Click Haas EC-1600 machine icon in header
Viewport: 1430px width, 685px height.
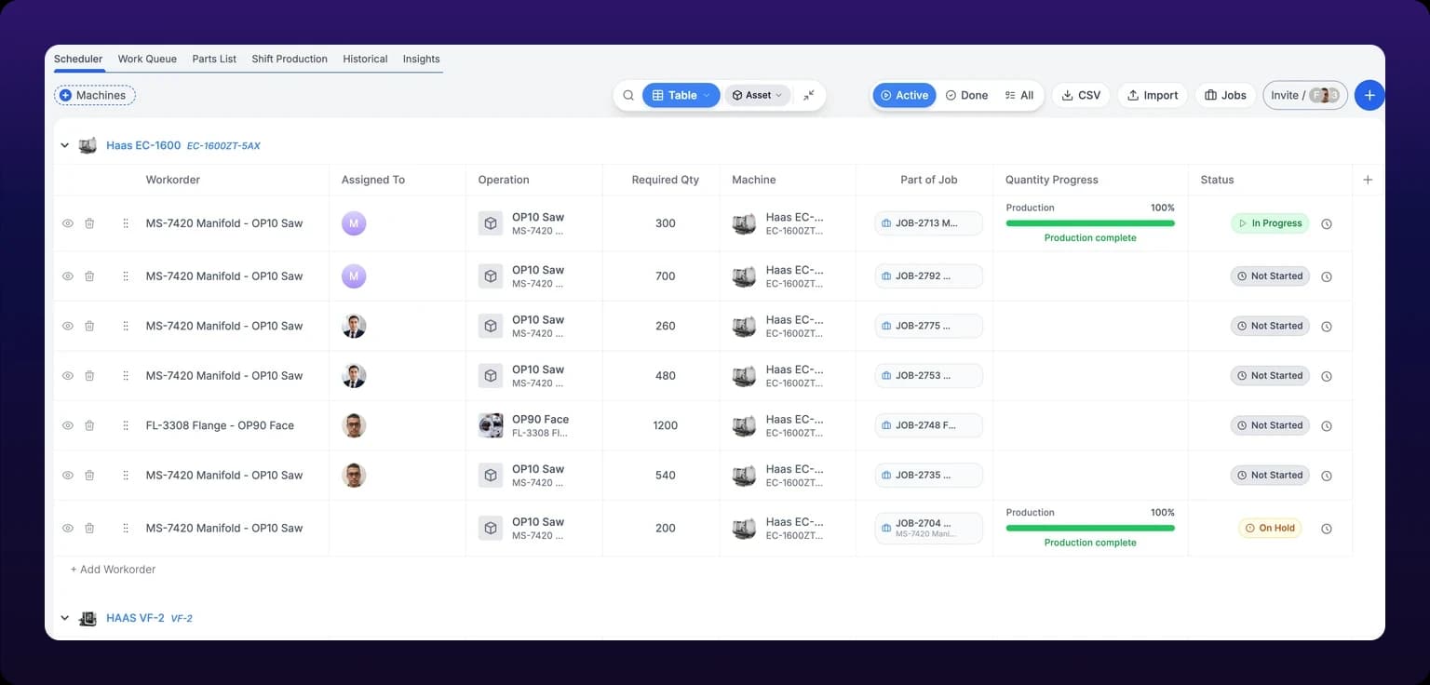[x=88, y=145]
